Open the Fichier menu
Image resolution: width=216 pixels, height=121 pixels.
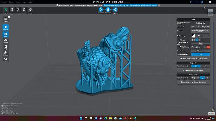pyautogui.click(x=4, y=2)
